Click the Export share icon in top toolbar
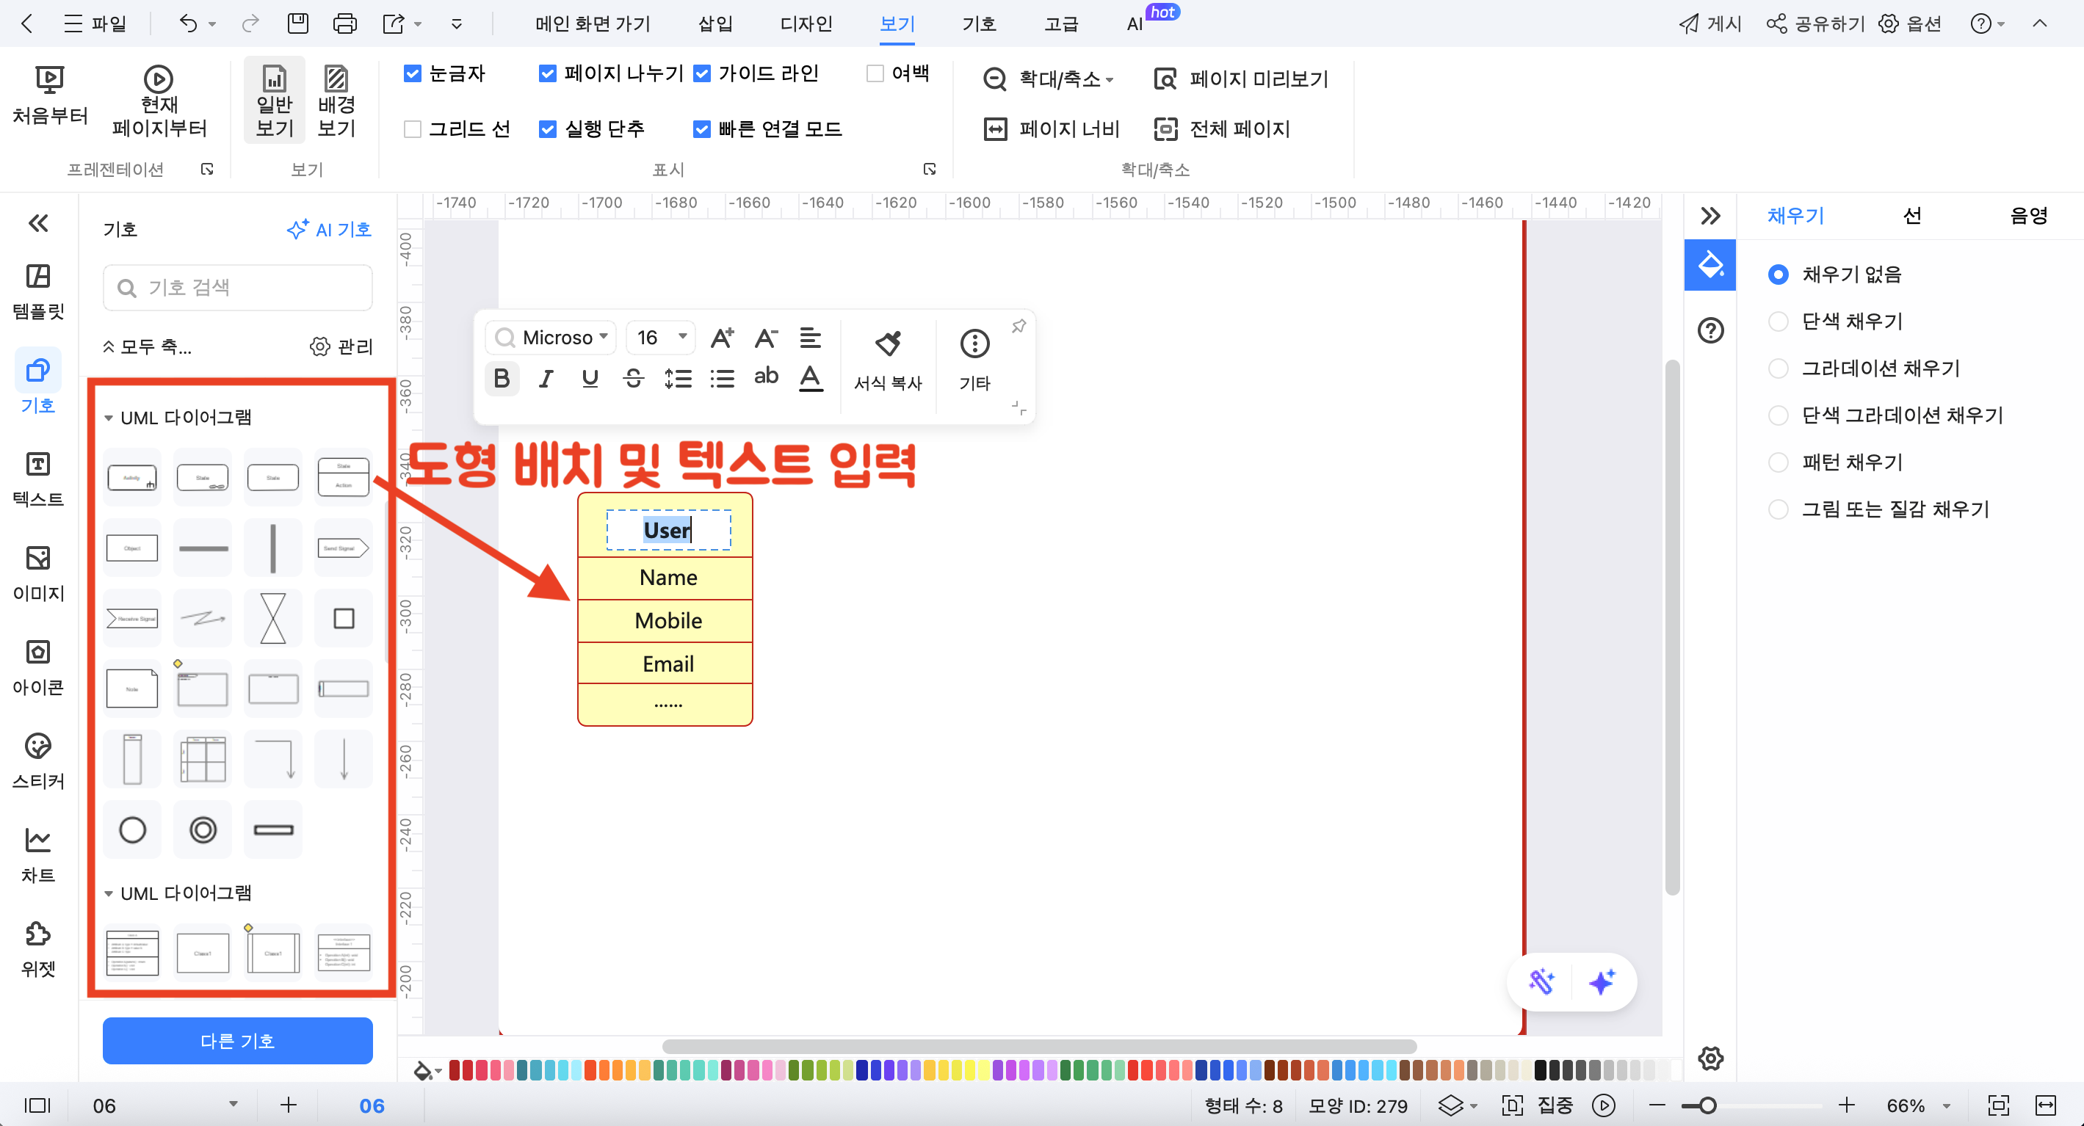Screen dimensions: 2084x1126 [393, 23]
